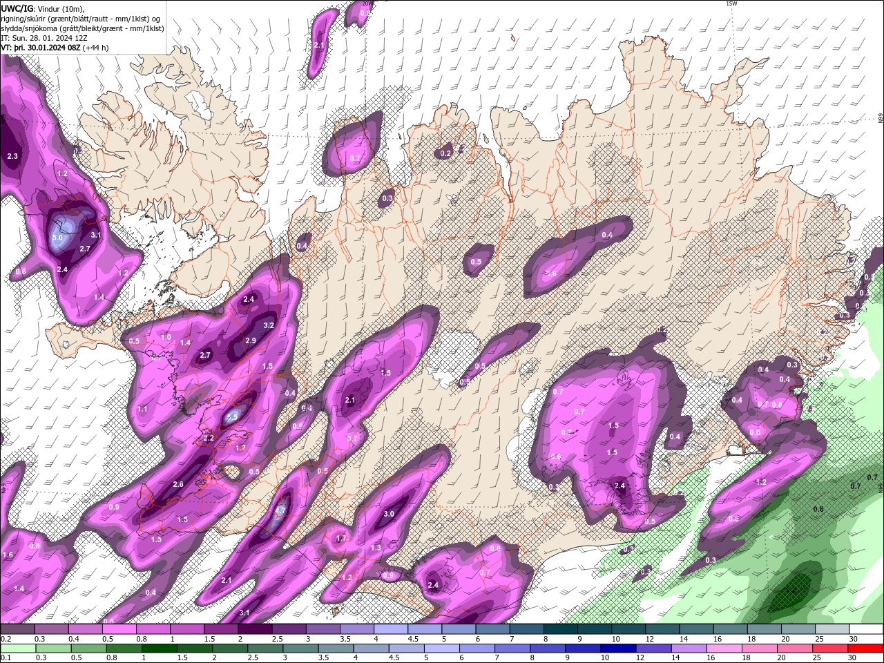Viewport: 884px width, 663px height.
Task: Select the '2.8' precipitation value
Action: [178, 484]
